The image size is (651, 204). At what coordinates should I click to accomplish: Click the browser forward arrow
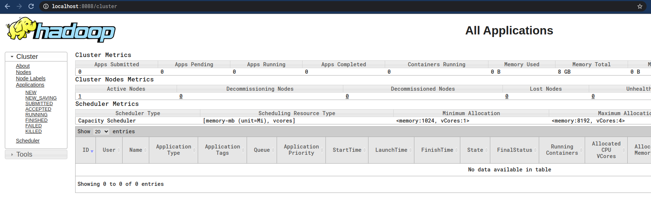pyautogui.click(x=19, y=6)
